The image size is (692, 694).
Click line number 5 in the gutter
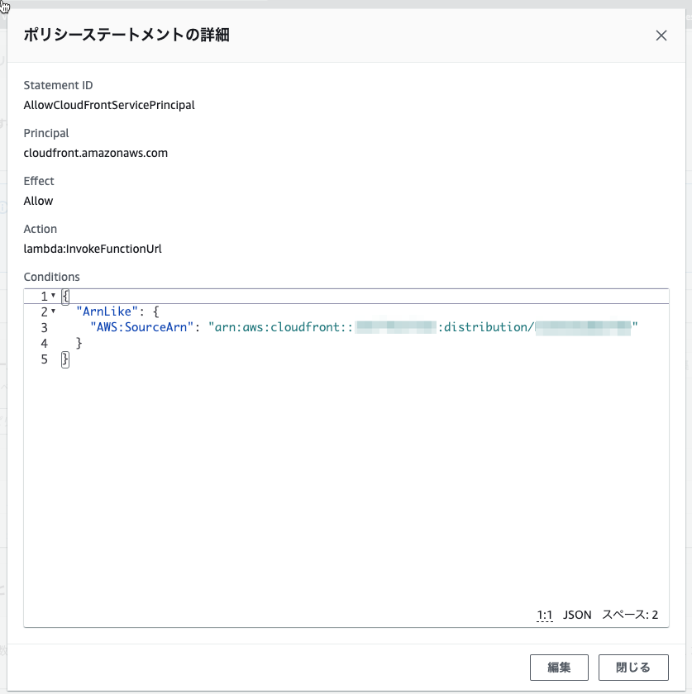pyautogui.click(x=44, y=359)
